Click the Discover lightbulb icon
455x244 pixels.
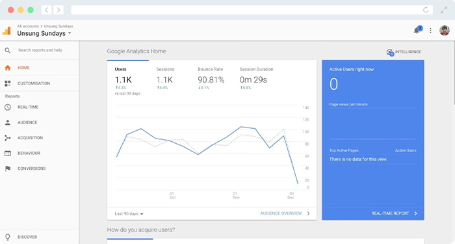[x=8, y=237]
